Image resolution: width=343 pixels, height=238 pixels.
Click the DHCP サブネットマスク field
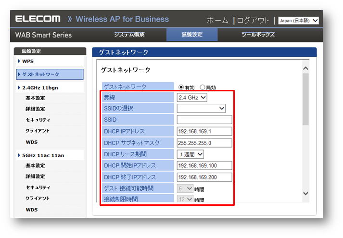click(x=204, y=143)
